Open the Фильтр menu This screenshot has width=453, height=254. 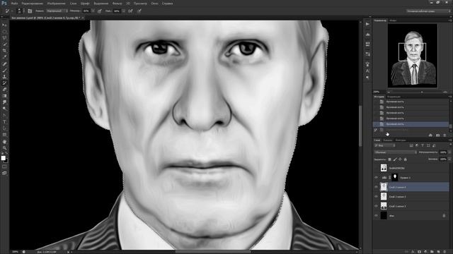click(x=117, y=4)
